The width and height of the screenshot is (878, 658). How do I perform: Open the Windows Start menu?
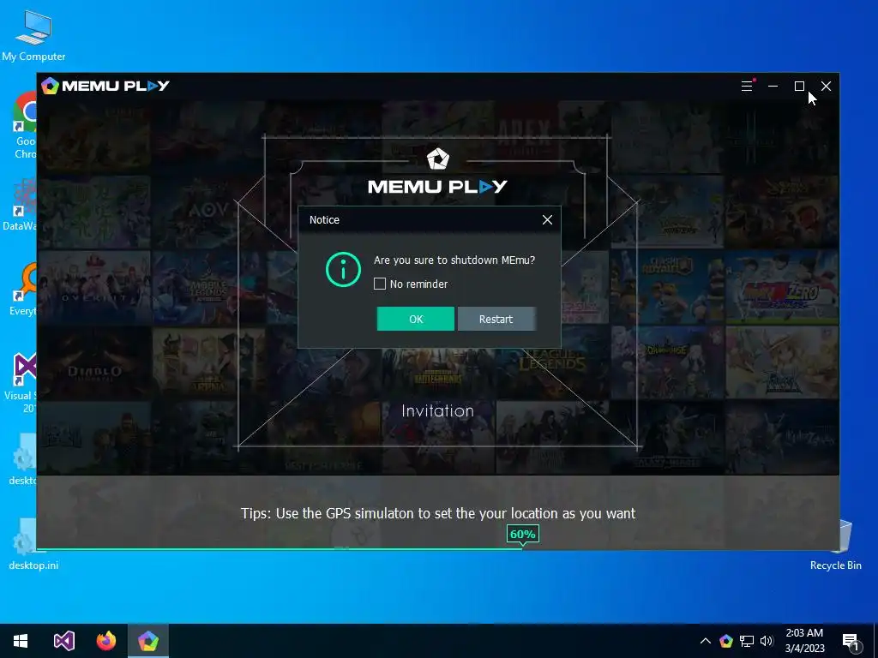pos(21,641)
